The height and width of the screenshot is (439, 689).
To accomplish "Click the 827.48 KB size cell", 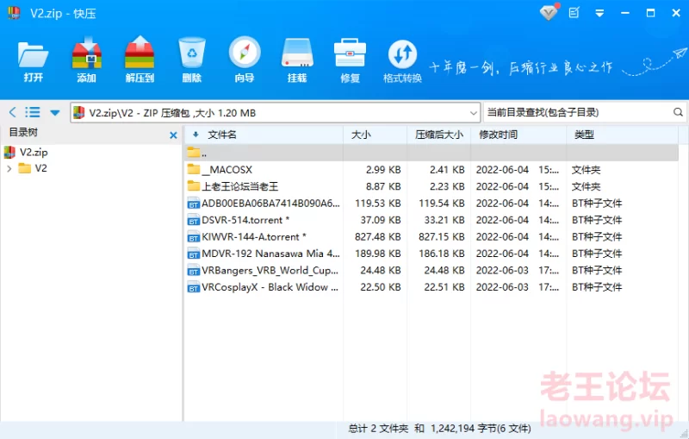I will point(378,236).
